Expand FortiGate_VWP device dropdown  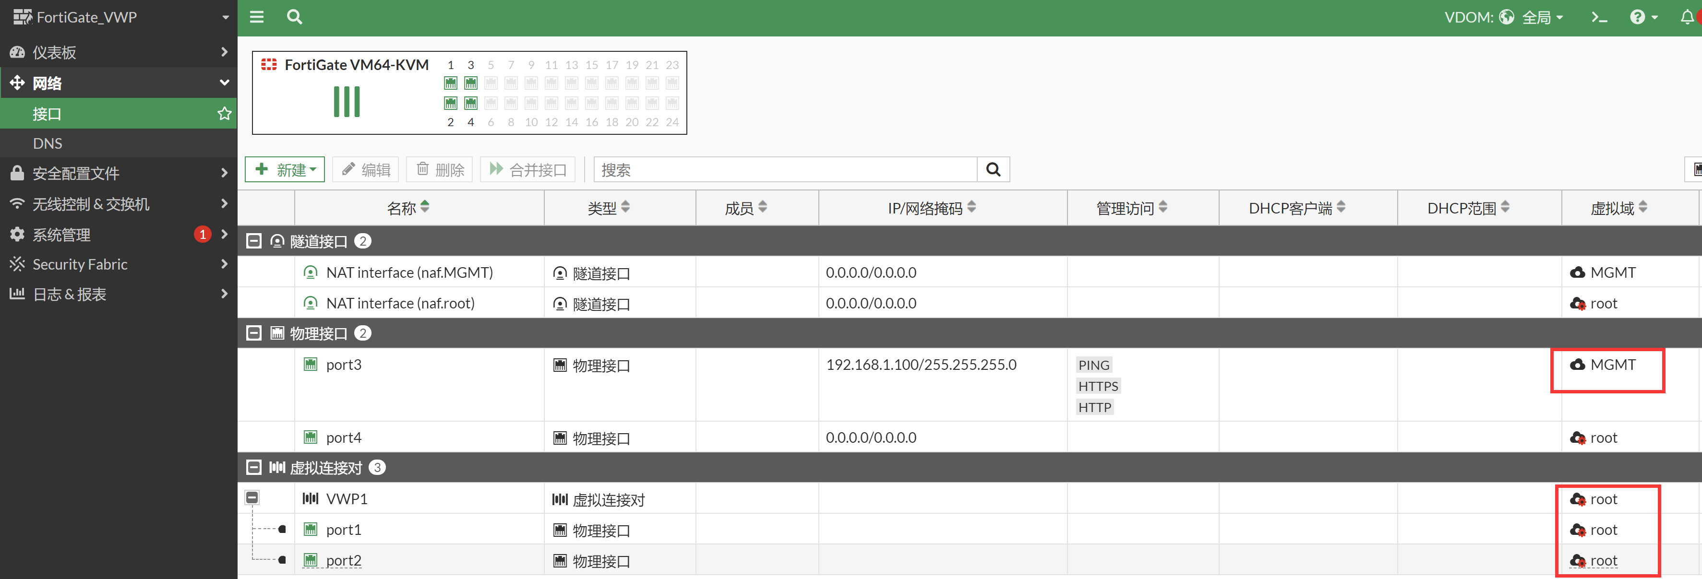point(225,18)
